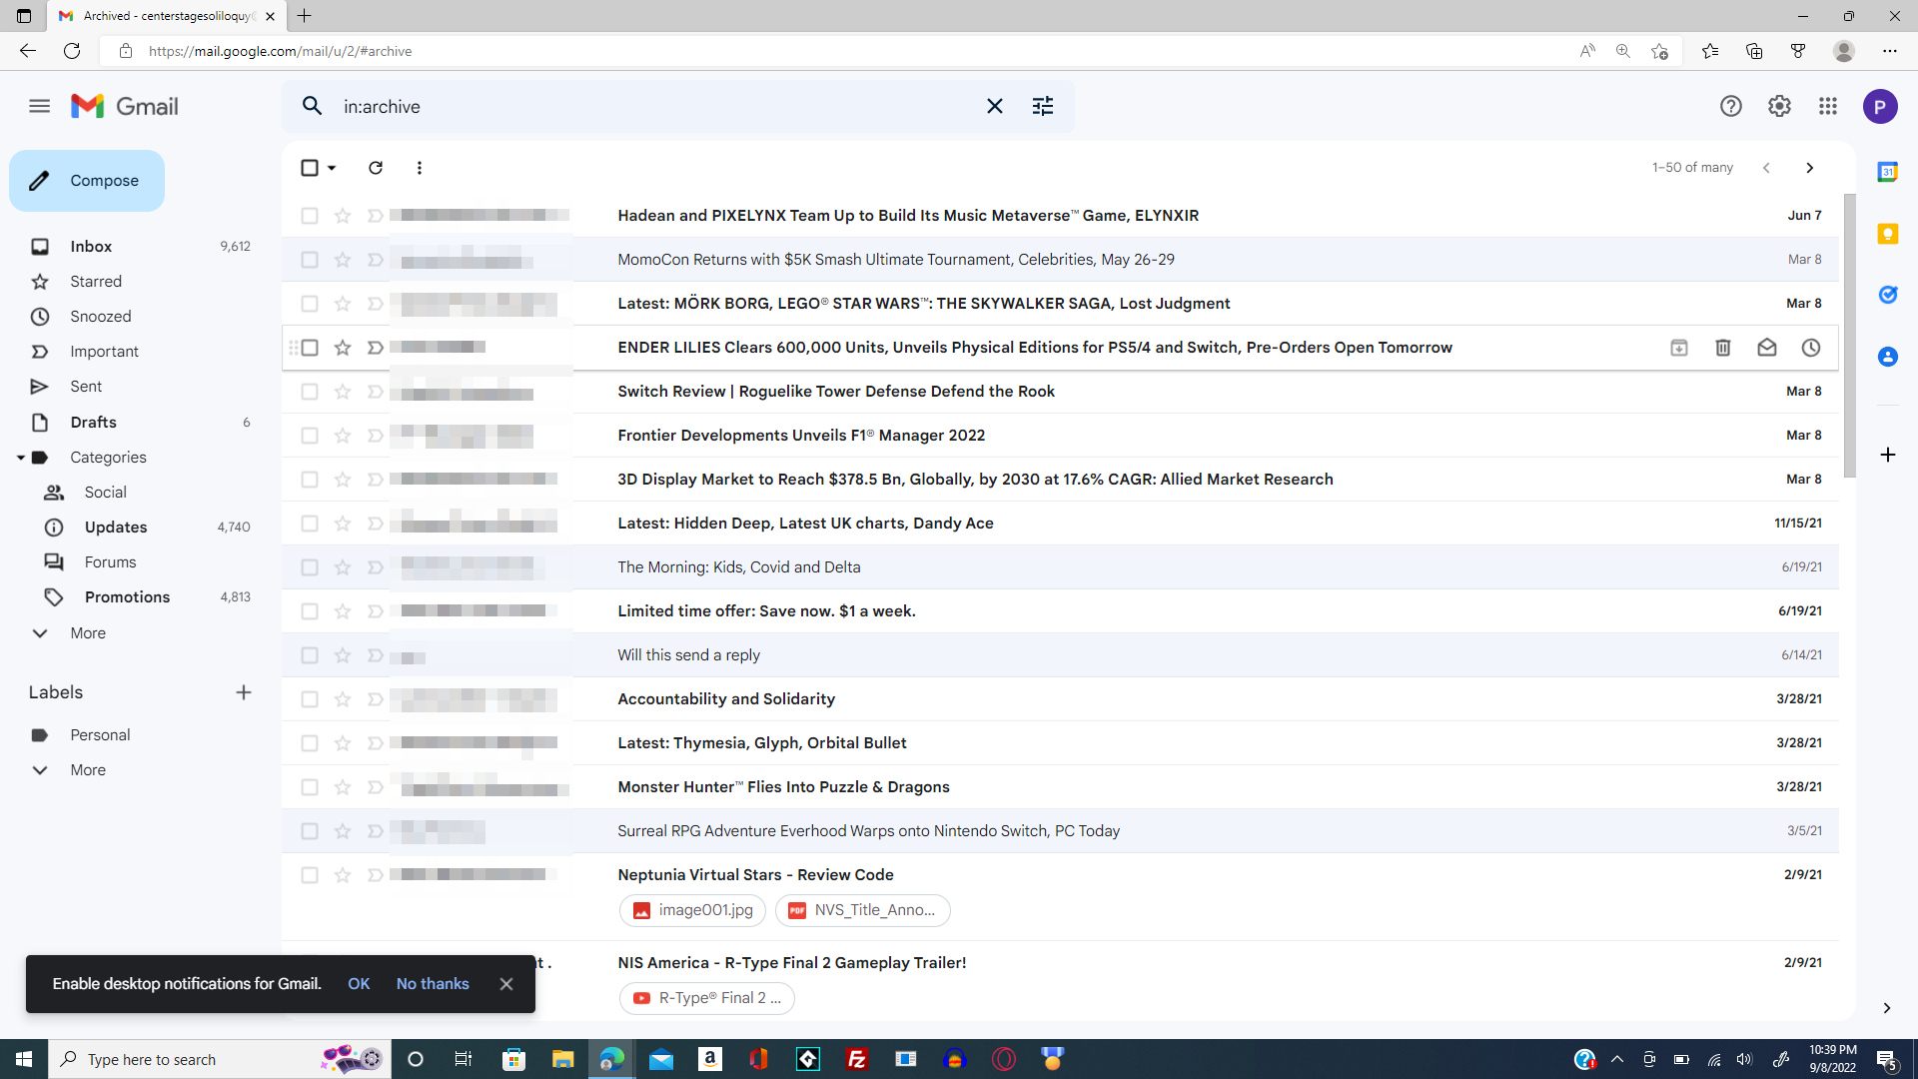1918x1079 pixels.
Task: Select the Hadean and PIXELYNX email checkbox
Action: [310, 216]
